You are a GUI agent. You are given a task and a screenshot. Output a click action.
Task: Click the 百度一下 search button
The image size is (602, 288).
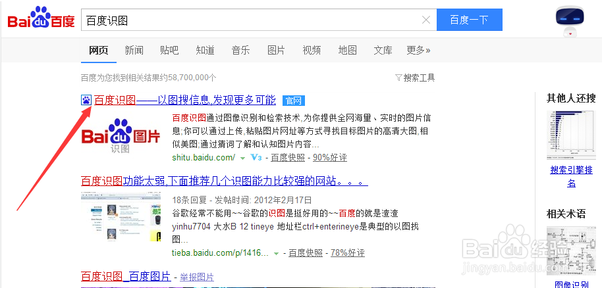point(469,20)
